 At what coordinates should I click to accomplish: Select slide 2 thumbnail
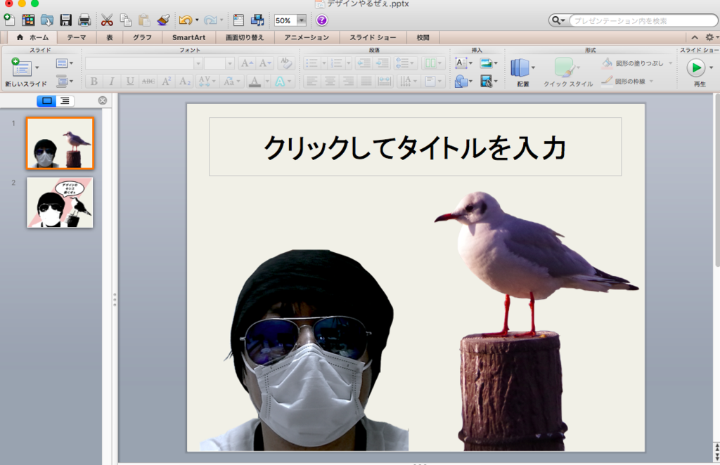[x=60, y=202]
